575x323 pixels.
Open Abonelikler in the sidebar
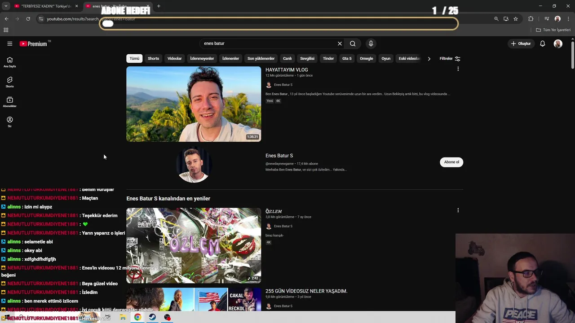(9, 102)
